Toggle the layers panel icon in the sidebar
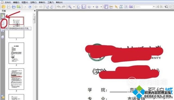This screenshot has width=174, height=100. click(x=3, y=37)
